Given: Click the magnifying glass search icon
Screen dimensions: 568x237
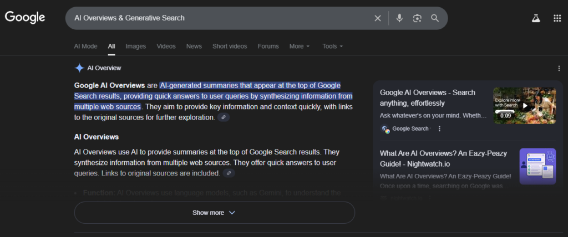Looking at the screenshot, I should point(435,18).
